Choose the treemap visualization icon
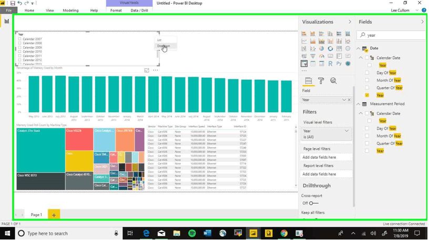This screenshot has height=240, width=429. click(339, 48)
